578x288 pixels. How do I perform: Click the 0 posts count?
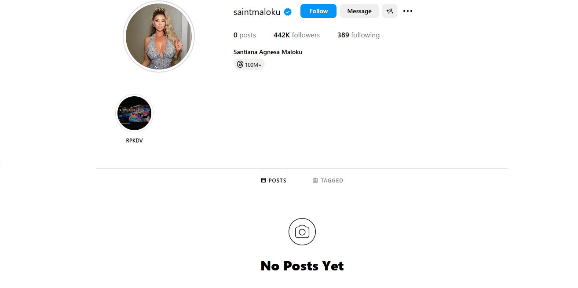click(x=245, y=35)
